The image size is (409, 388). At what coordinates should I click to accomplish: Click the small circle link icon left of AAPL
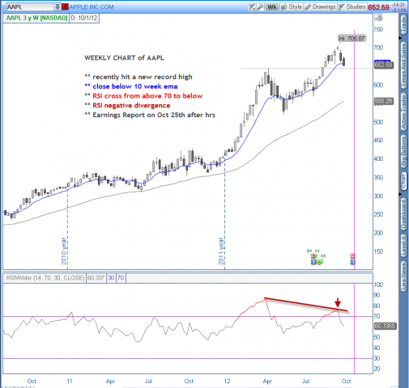click(x=3, y=7)
